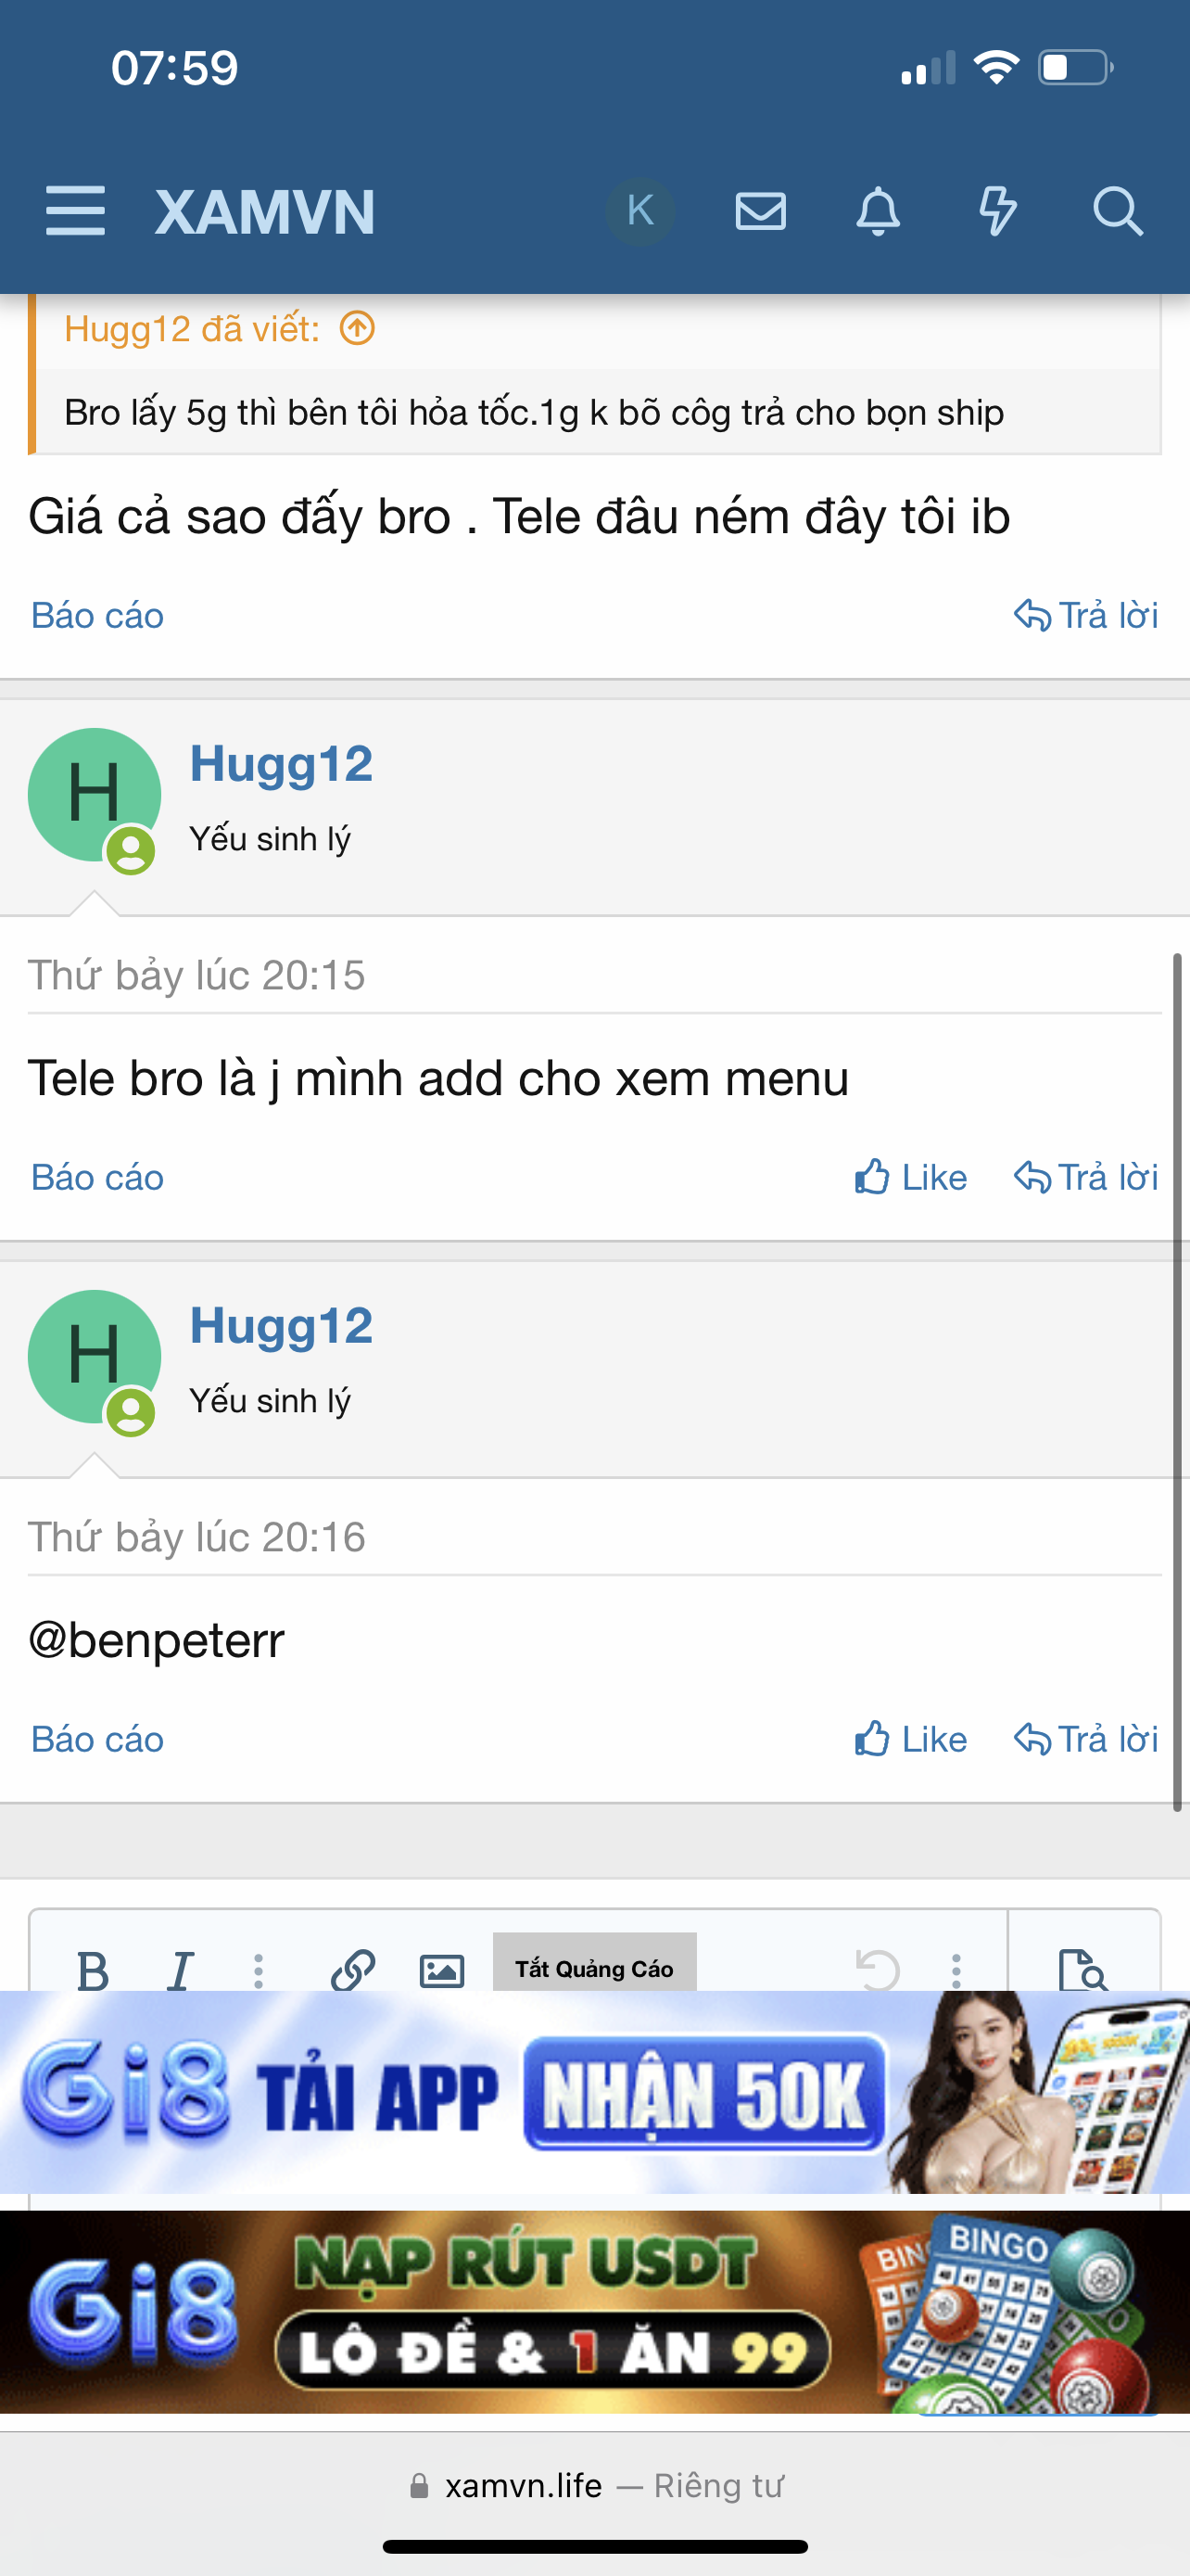Open the K account avatar menu
This screenshot has width=1190, height=2576.
639,211
